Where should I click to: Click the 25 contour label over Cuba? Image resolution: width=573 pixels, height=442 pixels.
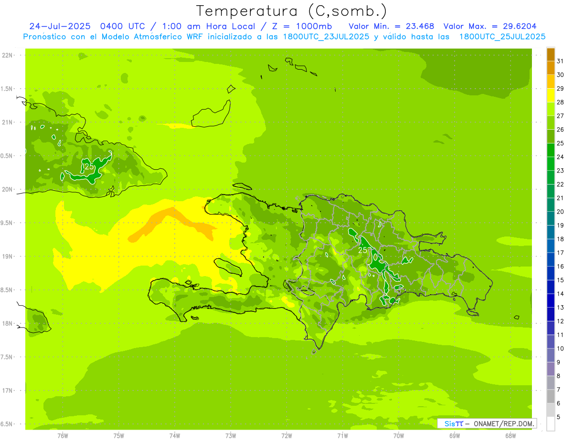(88, 166)
